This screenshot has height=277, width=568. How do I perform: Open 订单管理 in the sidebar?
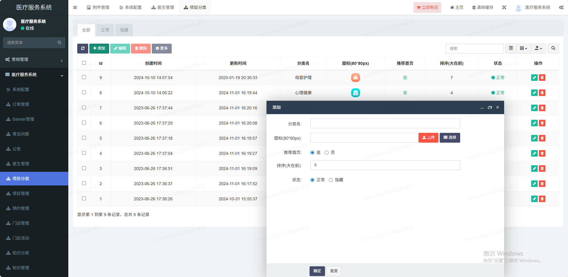tap(21, 104)
